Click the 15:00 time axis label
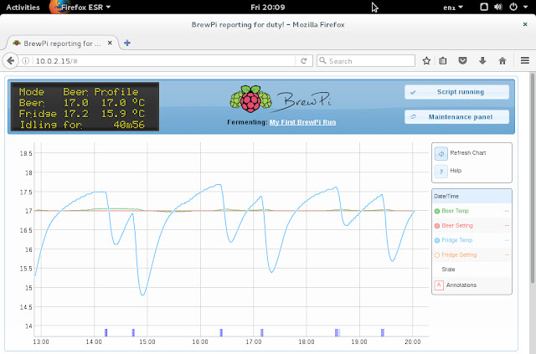 pyautogui.click(x=147, y=341)
